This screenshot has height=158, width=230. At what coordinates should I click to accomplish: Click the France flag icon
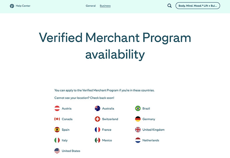97,130
